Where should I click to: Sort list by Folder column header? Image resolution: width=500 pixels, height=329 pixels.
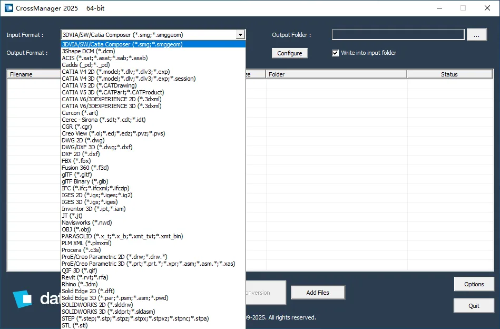337,74
